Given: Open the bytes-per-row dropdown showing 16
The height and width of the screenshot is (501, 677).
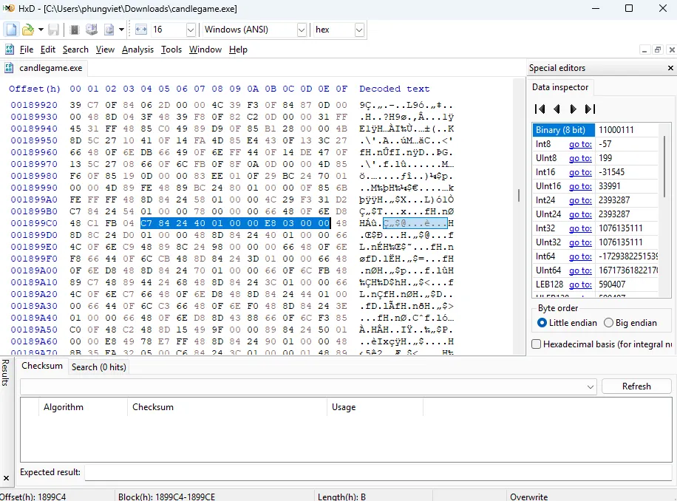Looking at the screenshot, I should [x=191, y=30].
